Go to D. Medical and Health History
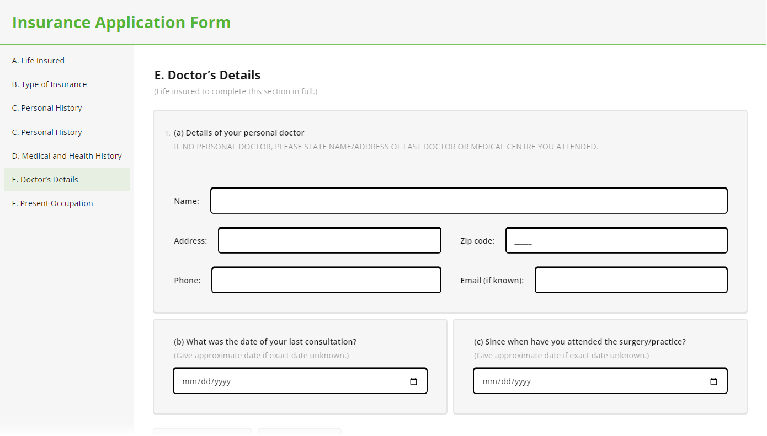Viewport: 767px width, 436px height. pos(66,155)
